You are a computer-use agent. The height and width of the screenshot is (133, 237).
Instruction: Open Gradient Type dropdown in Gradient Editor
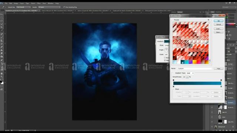pyautogui.click(x=190, y=73)
